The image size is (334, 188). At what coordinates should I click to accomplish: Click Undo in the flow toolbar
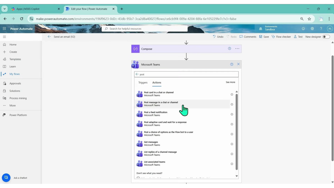click(218, 37)
